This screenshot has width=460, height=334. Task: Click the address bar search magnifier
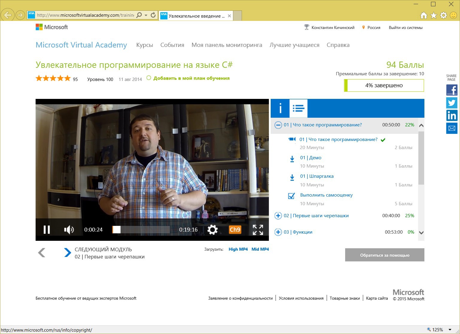pyautogui.click(x=139, y=15)
